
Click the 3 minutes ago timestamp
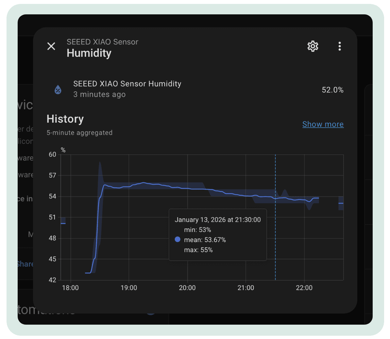click(99, 95)
